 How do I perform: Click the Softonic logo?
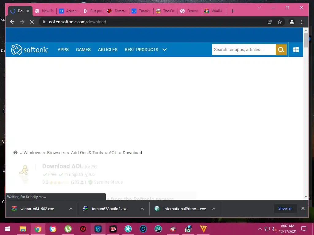30,50
